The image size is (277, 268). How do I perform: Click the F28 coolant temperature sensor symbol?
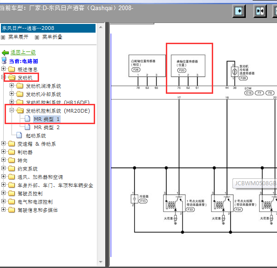point(235,72)
